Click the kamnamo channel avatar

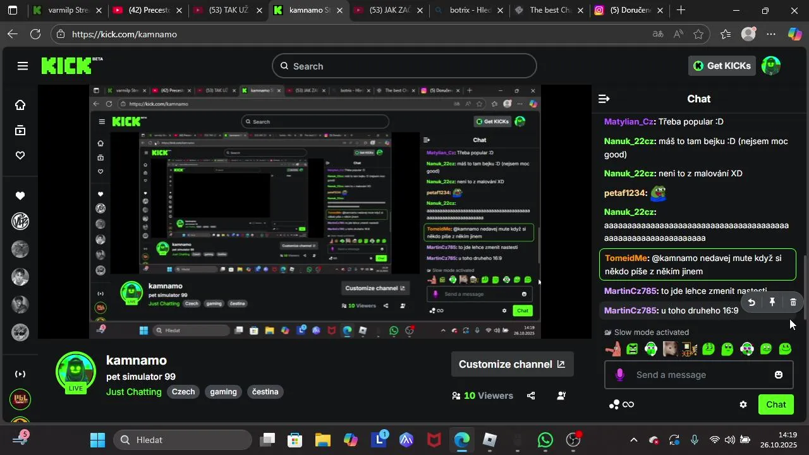pos(76,372)
